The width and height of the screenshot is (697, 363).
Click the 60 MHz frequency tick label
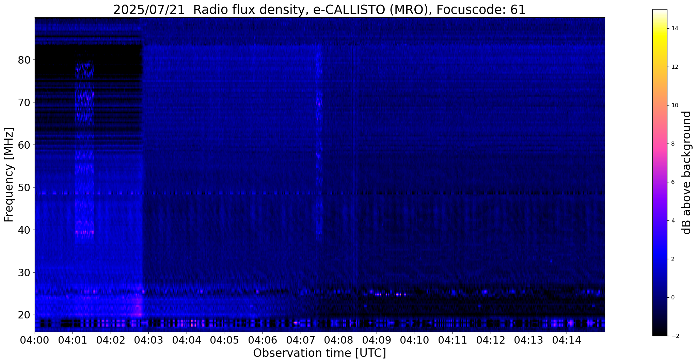(24, 145)
